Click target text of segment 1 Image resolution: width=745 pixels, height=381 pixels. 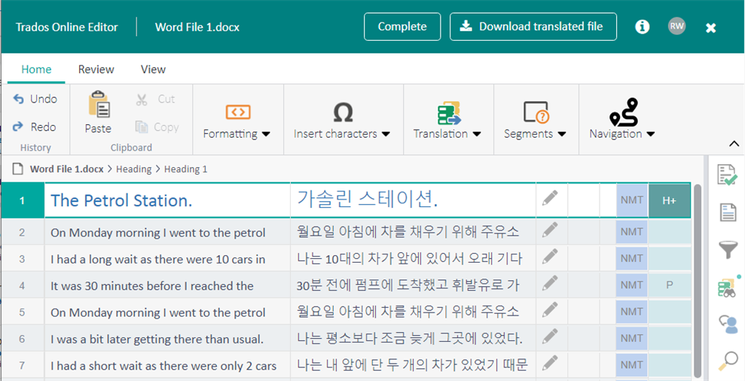click(x=368, y=199)
